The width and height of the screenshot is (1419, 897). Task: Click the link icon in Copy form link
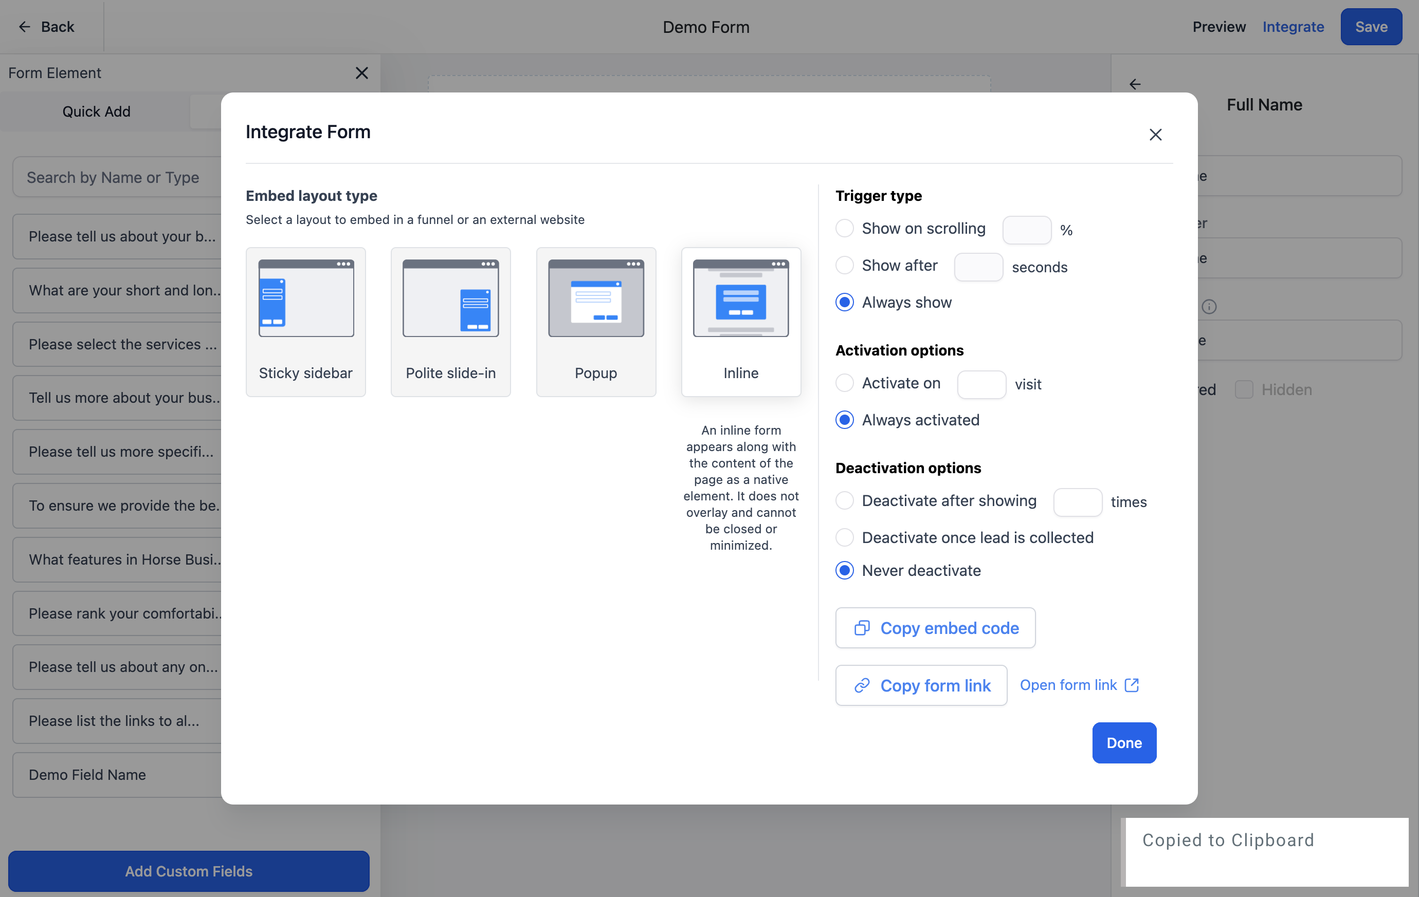[x=862, y=685]
